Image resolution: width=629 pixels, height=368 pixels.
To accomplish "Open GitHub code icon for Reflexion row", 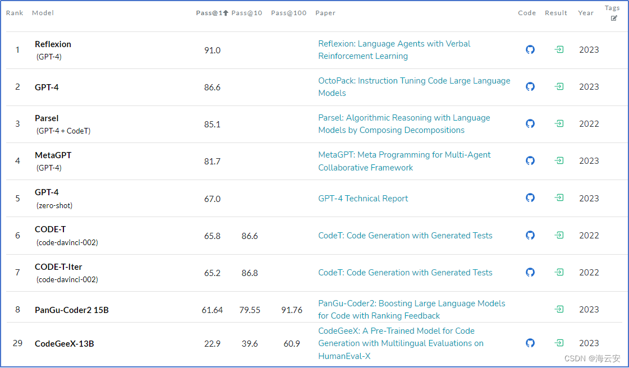I will [530, 50].
